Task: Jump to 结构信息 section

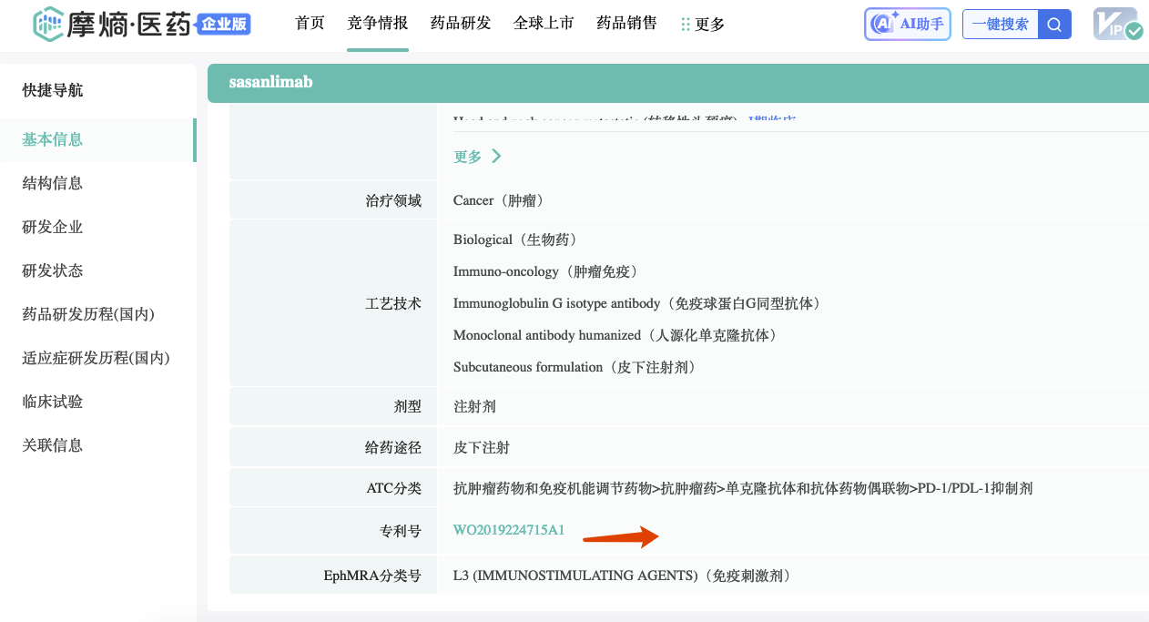Action: (x=53, y=183)
